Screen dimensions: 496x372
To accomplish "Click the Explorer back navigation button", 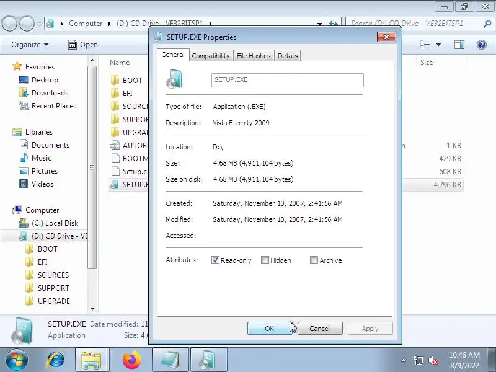I will [9, 24].
